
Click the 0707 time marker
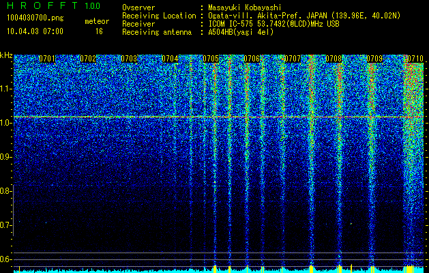[293, 59]
